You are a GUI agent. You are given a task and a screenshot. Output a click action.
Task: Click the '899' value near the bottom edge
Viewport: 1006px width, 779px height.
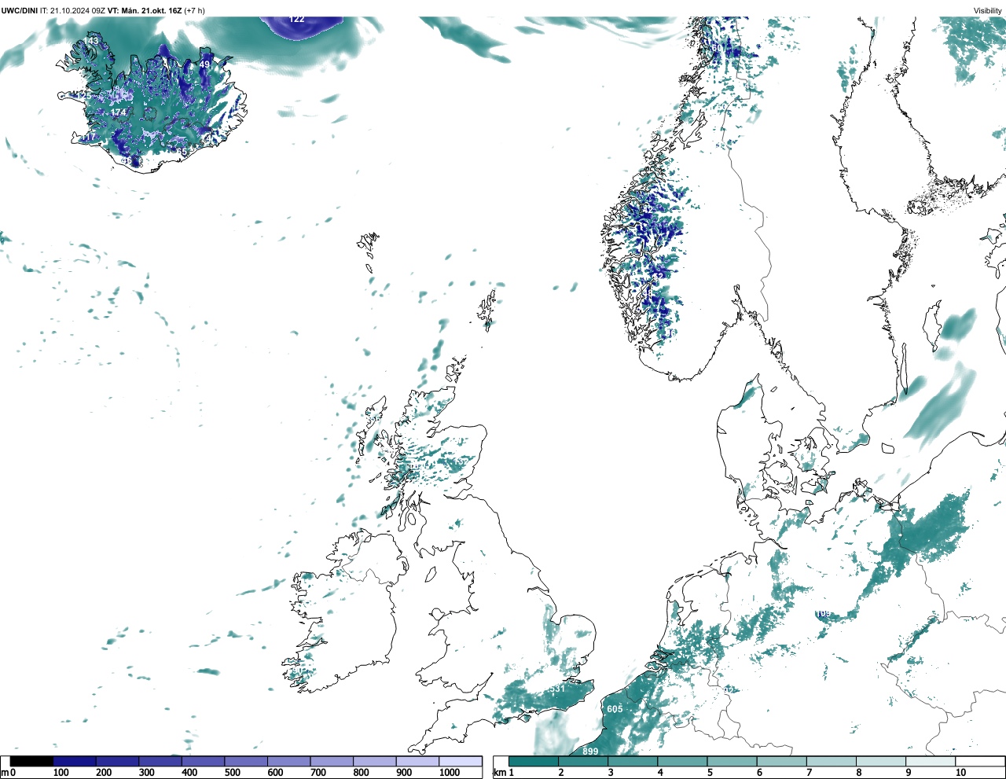(590, 751)
